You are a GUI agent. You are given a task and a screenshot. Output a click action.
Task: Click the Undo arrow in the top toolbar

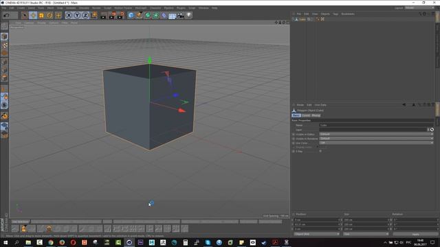tap(6, 15)
